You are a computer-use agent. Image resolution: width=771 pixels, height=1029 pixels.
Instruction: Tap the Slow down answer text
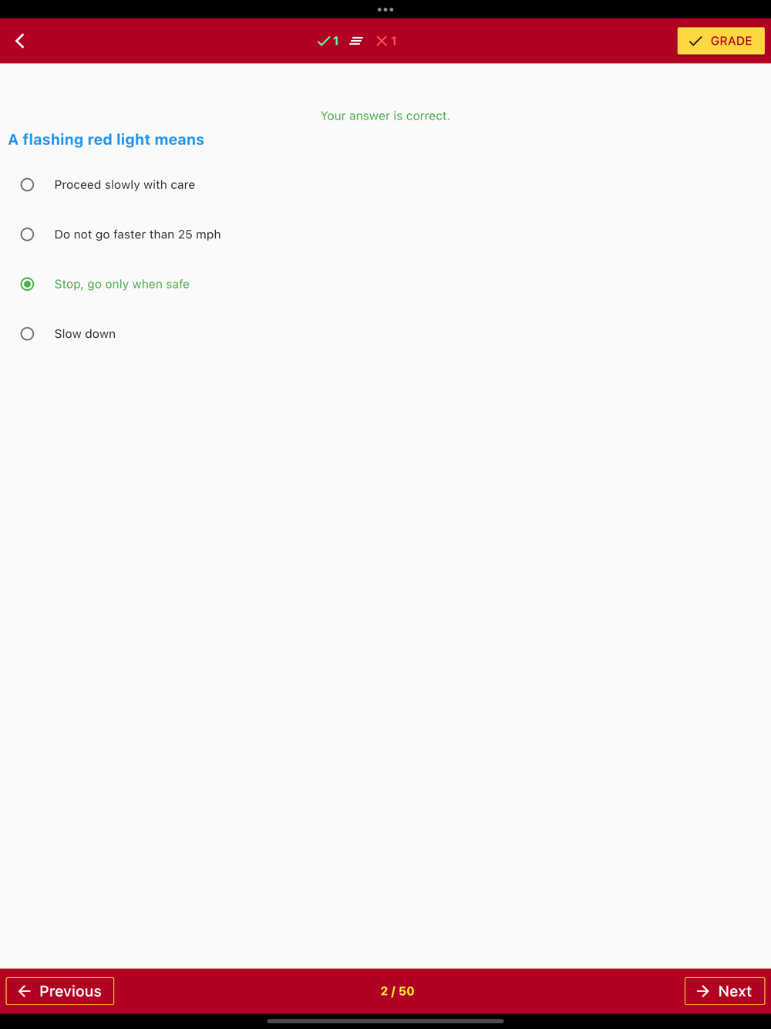(85, 334)
